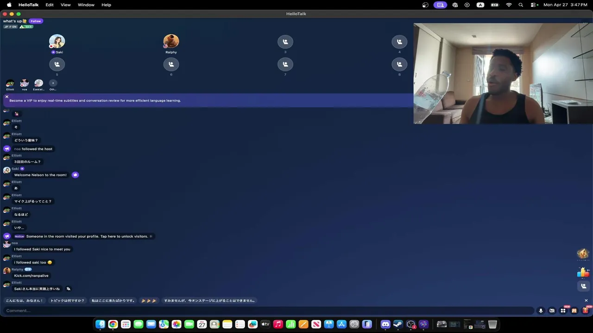Send the party popper emoji quick reply
Screen dimensions: 593x333
click(149, 301)
